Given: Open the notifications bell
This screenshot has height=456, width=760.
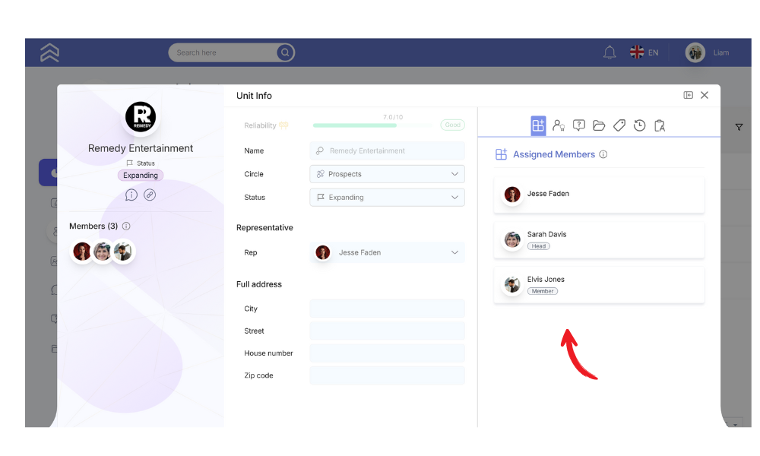Looking at the screenshot, I should click(610, 52).
